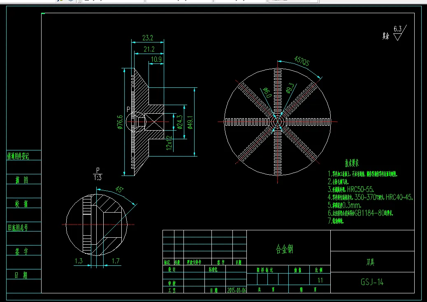Click the 0.3mm requirement line
427x302 pixels.
click(344, 205)
